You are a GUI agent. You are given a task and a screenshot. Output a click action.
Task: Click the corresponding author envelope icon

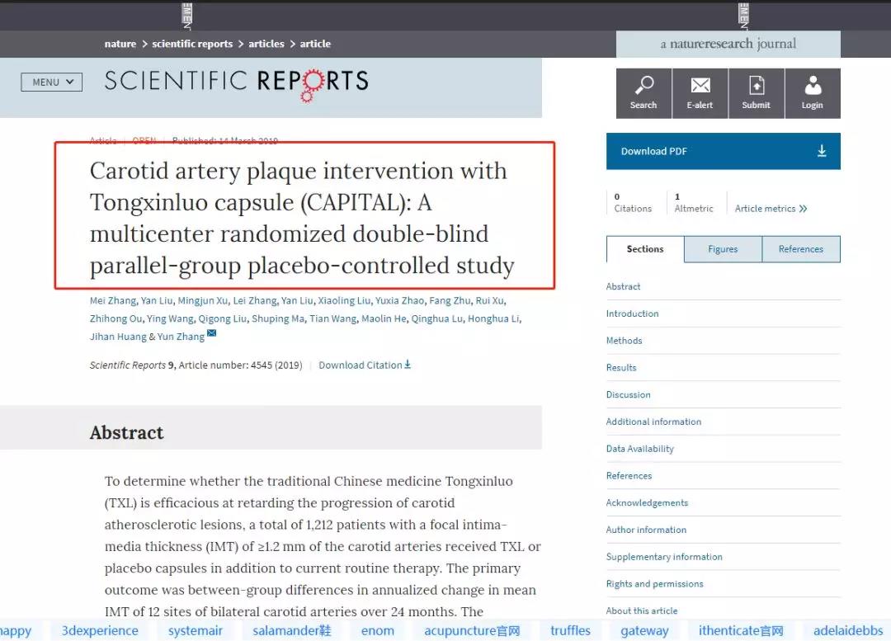pos(211,334)
